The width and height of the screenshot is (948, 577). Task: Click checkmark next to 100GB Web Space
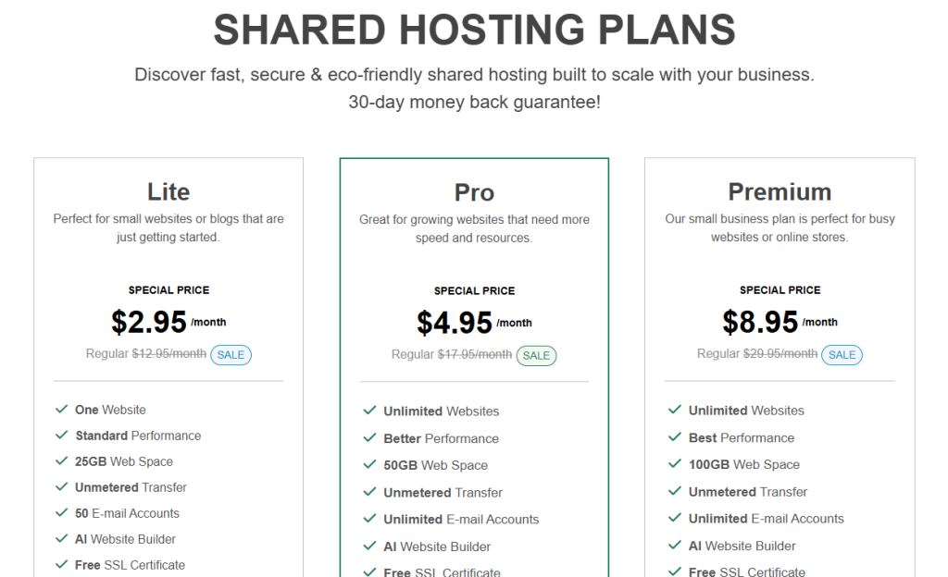pos(675,463)
